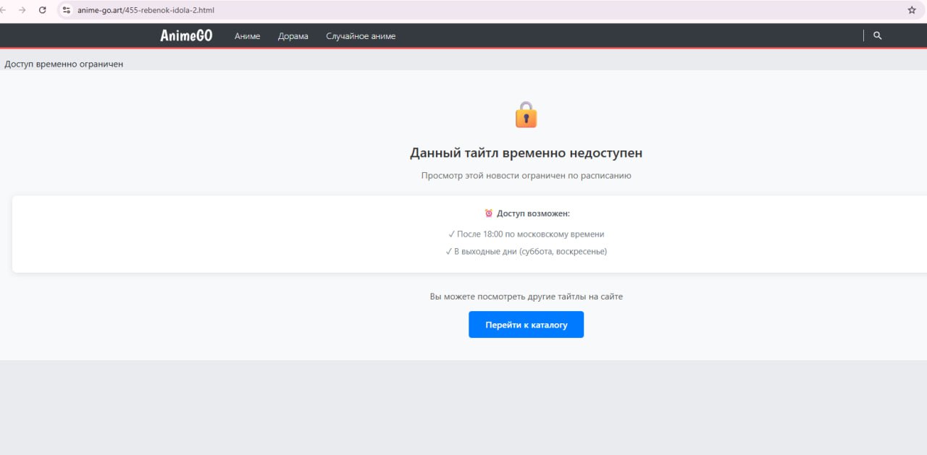Open Случайное аниме menu item
The width and height of the screenshot is (927, 455).
(x=361, y=36)
